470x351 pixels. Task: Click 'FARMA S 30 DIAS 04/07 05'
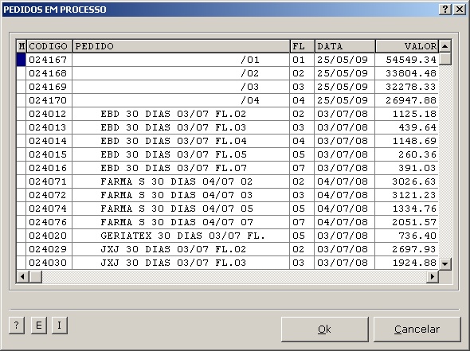pyautogui.click(x=177, y=209)
